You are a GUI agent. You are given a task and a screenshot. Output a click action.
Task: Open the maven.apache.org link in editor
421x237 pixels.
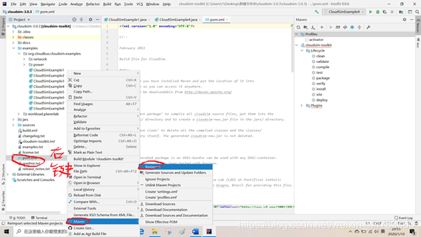point(208,92)
